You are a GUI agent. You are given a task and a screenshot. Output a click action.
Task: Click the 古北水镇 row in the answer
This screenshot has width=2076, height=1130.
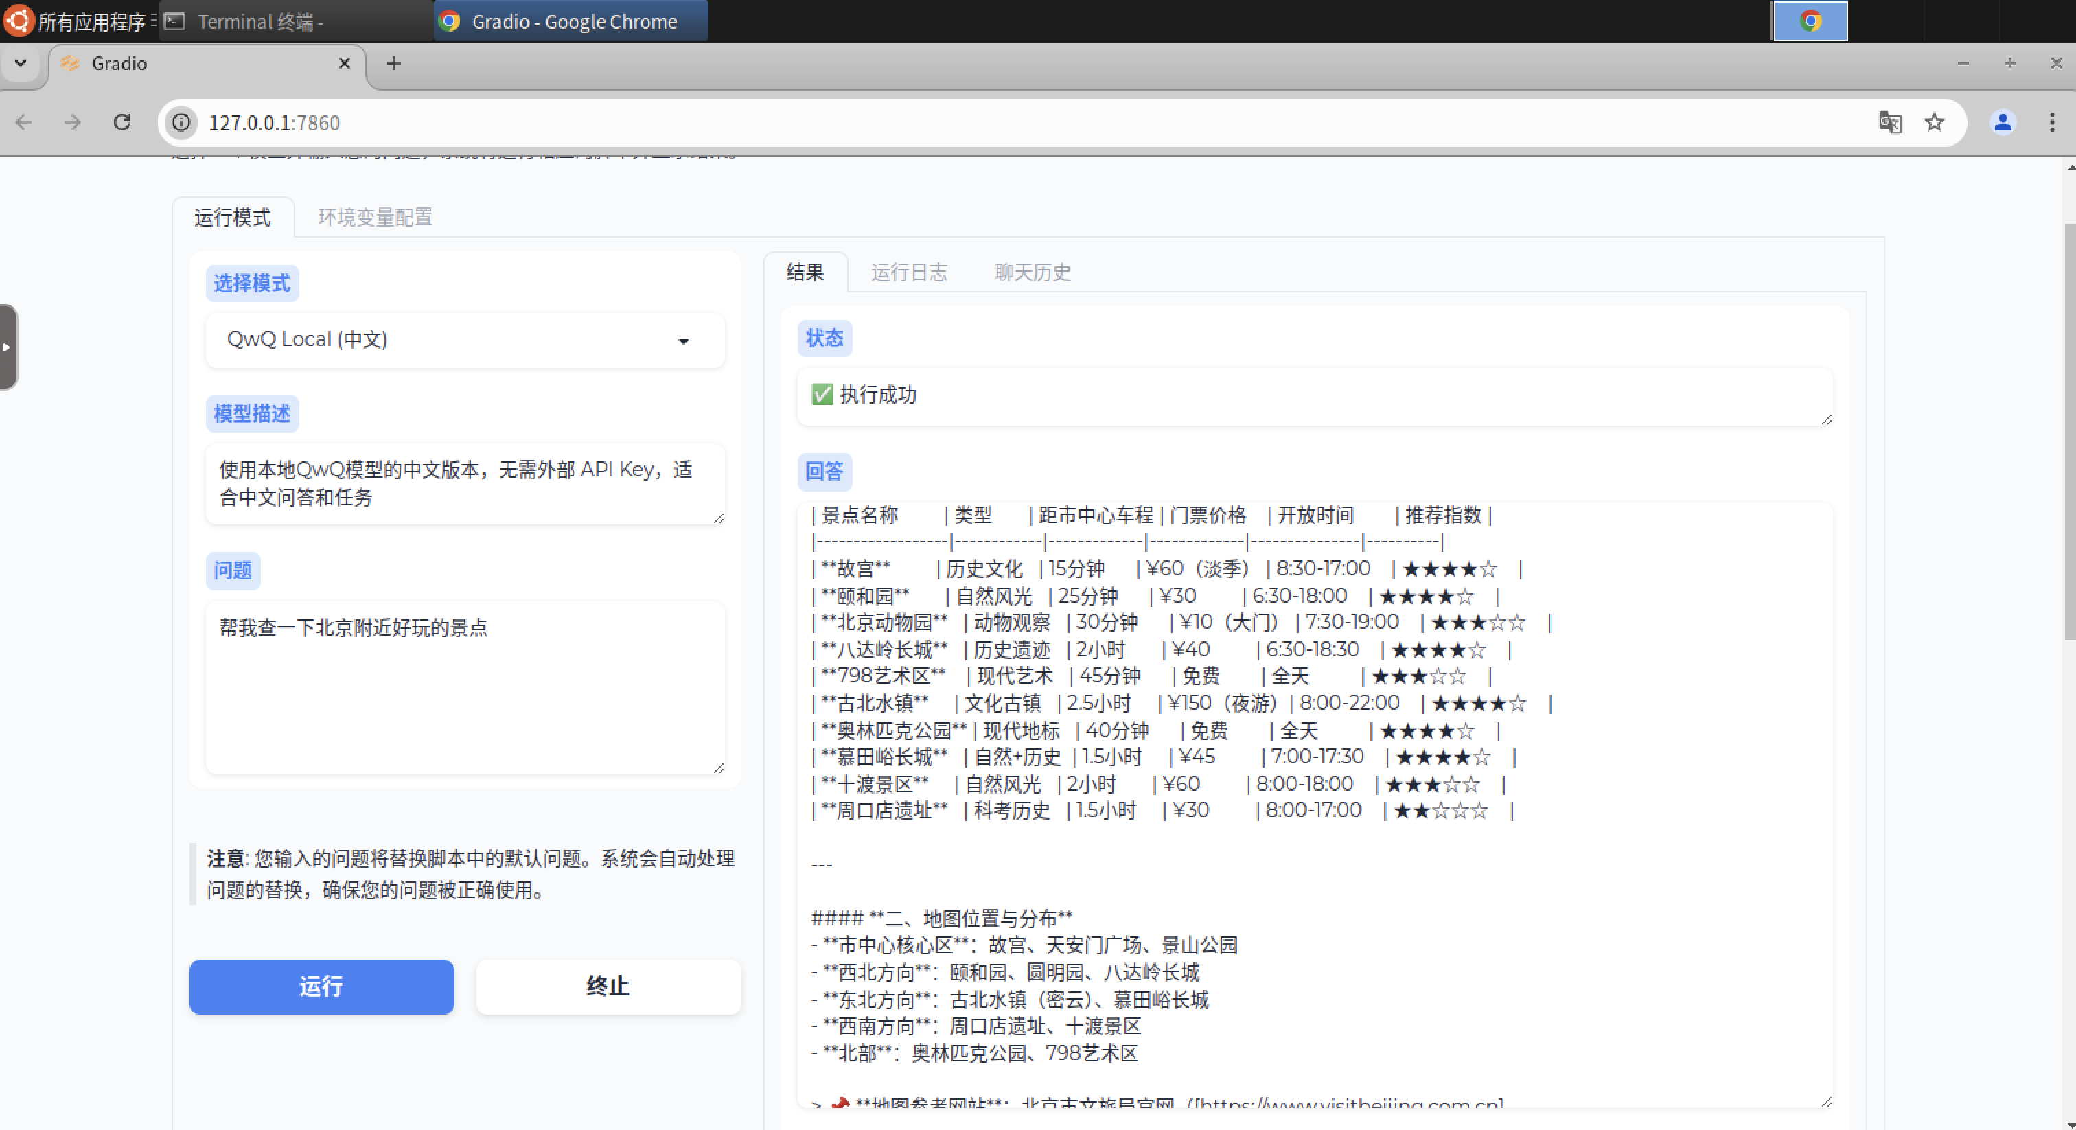[x=1182, y=703]
